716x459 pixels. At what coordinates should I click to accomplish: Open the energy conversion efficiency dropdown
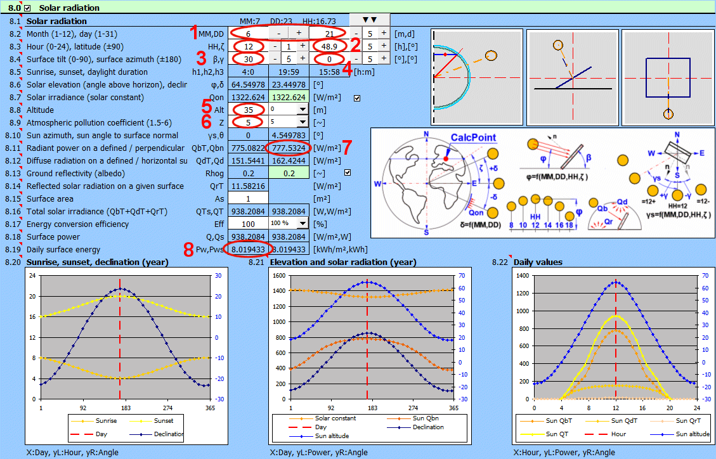(302, 224)
